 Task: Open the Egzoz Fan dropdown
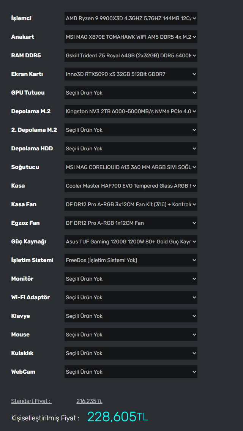131,223
